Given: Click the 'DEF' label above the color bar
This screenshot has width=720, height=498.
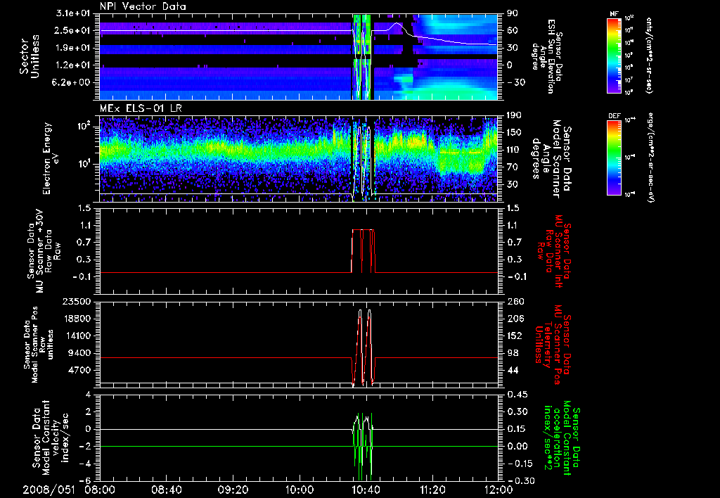Looking at the screenshot, I should point(615,116).
